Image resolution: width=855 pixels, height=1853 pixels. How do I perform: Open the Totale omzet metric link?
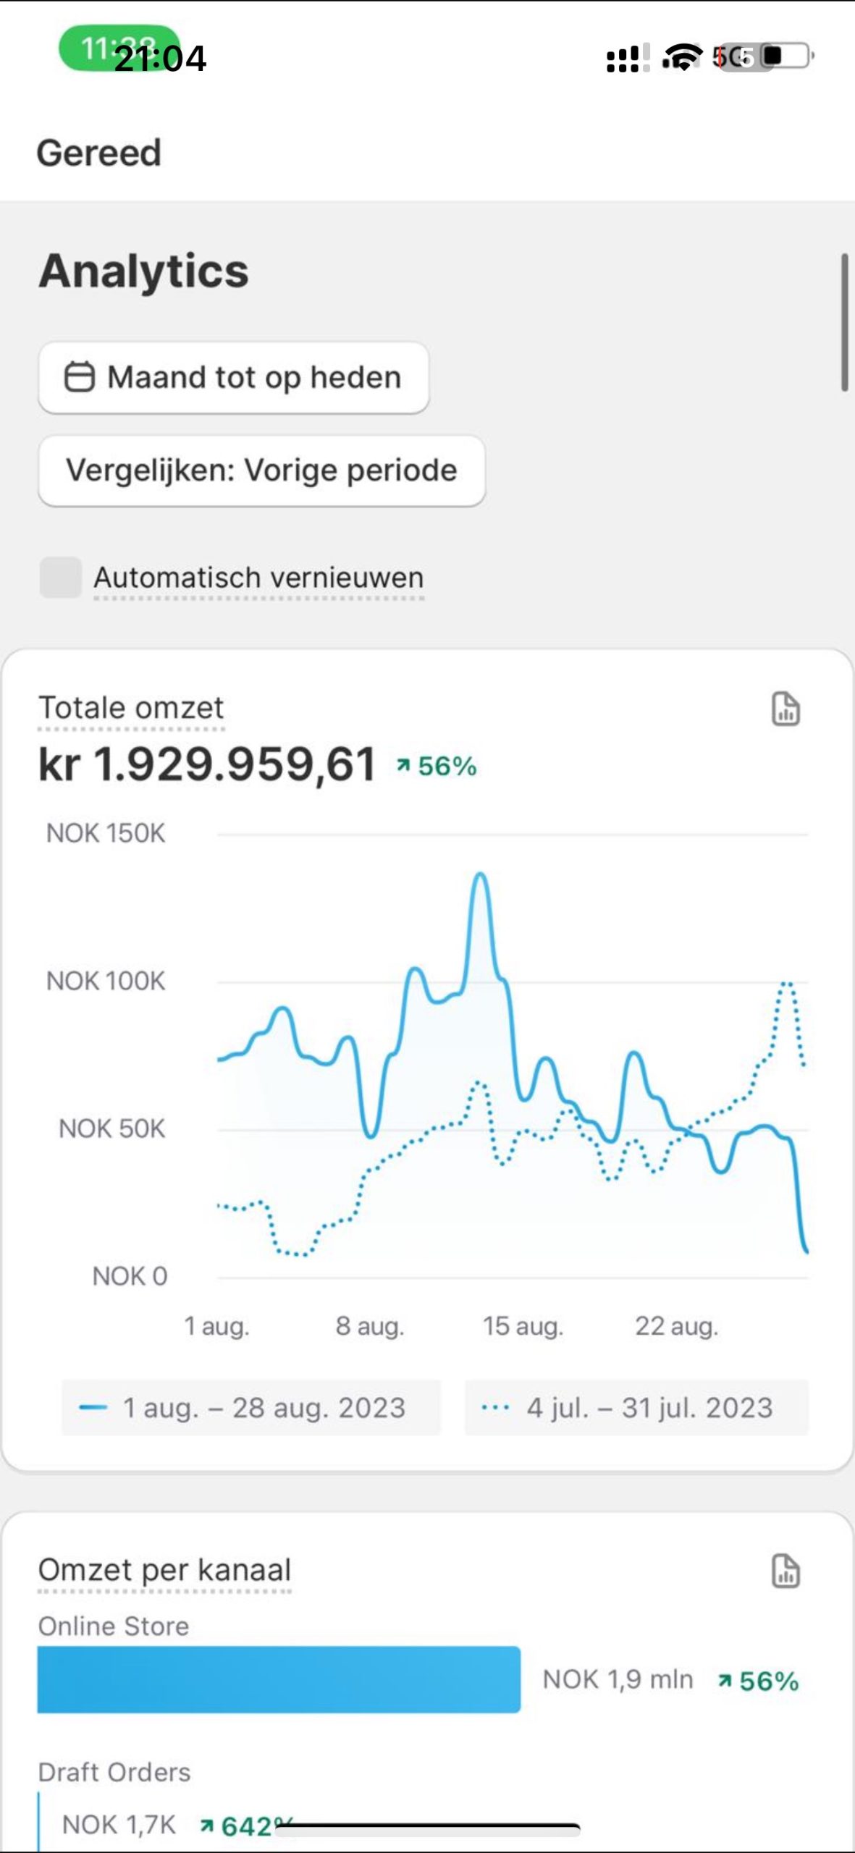[x=131, y=707]
